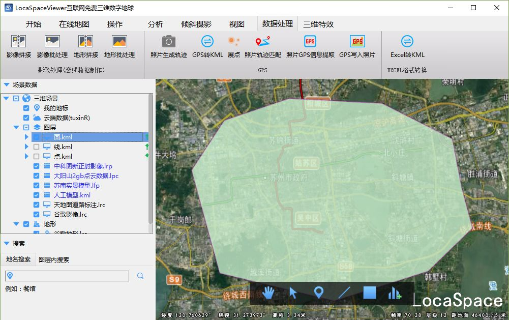
Task: Open the 开始 ribbon tab
Action: (34, 24)
